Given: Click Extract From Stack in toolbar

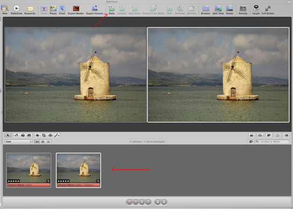Looking at the screenshot, I should tap(153, 10).
